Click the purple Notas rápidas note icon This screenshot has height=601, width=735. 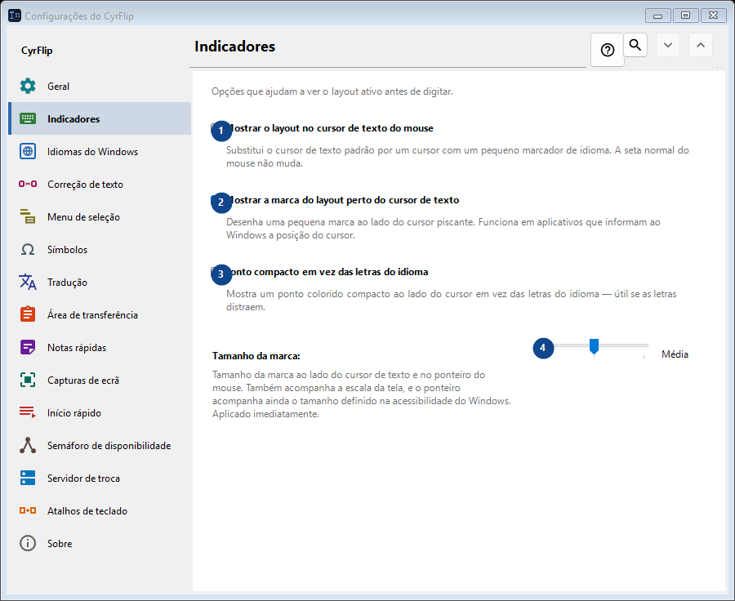[x=28, y=347]
